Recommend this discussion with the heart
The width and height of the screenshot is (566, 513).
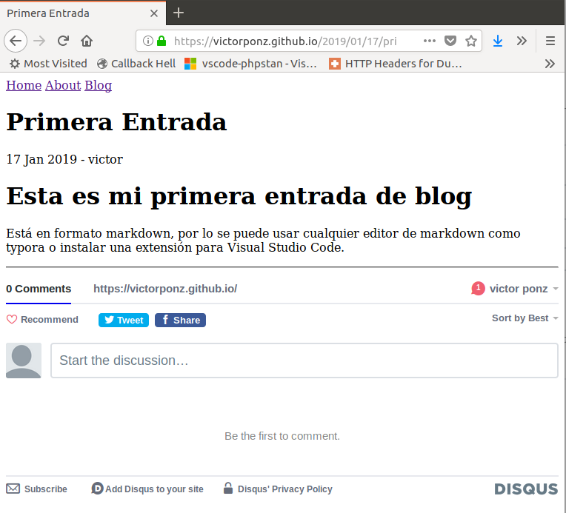click(x=42, y=320)
